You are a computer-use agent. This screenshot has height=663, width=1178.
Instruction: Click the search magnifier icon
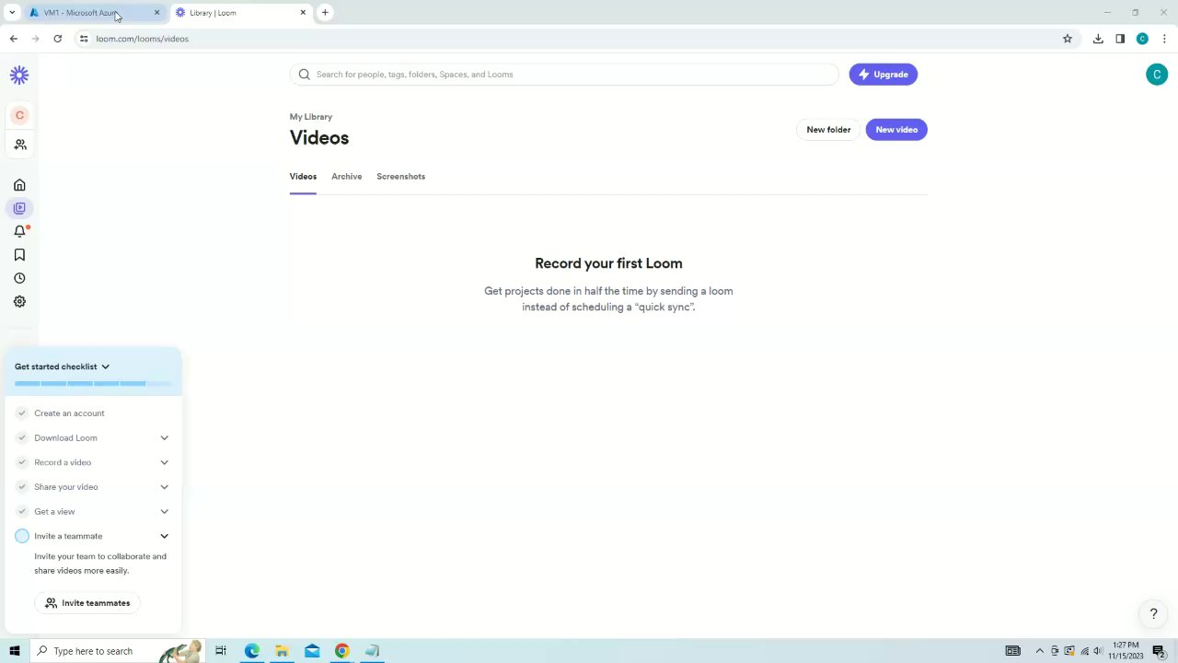point(305,75)
